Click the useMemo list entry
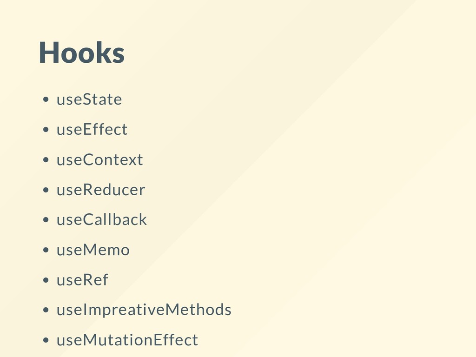The height and width of the screenshot is (357, 476). pos(93,250)
